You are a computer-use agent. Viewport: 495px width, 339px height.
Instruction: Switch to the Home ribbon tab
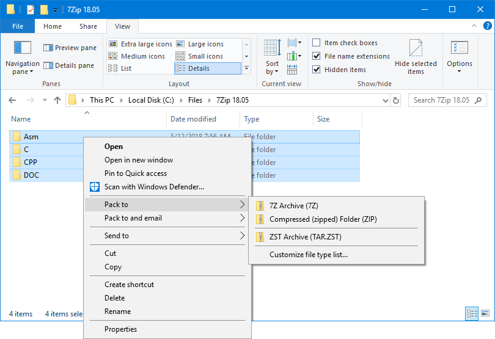click(53, 26)
